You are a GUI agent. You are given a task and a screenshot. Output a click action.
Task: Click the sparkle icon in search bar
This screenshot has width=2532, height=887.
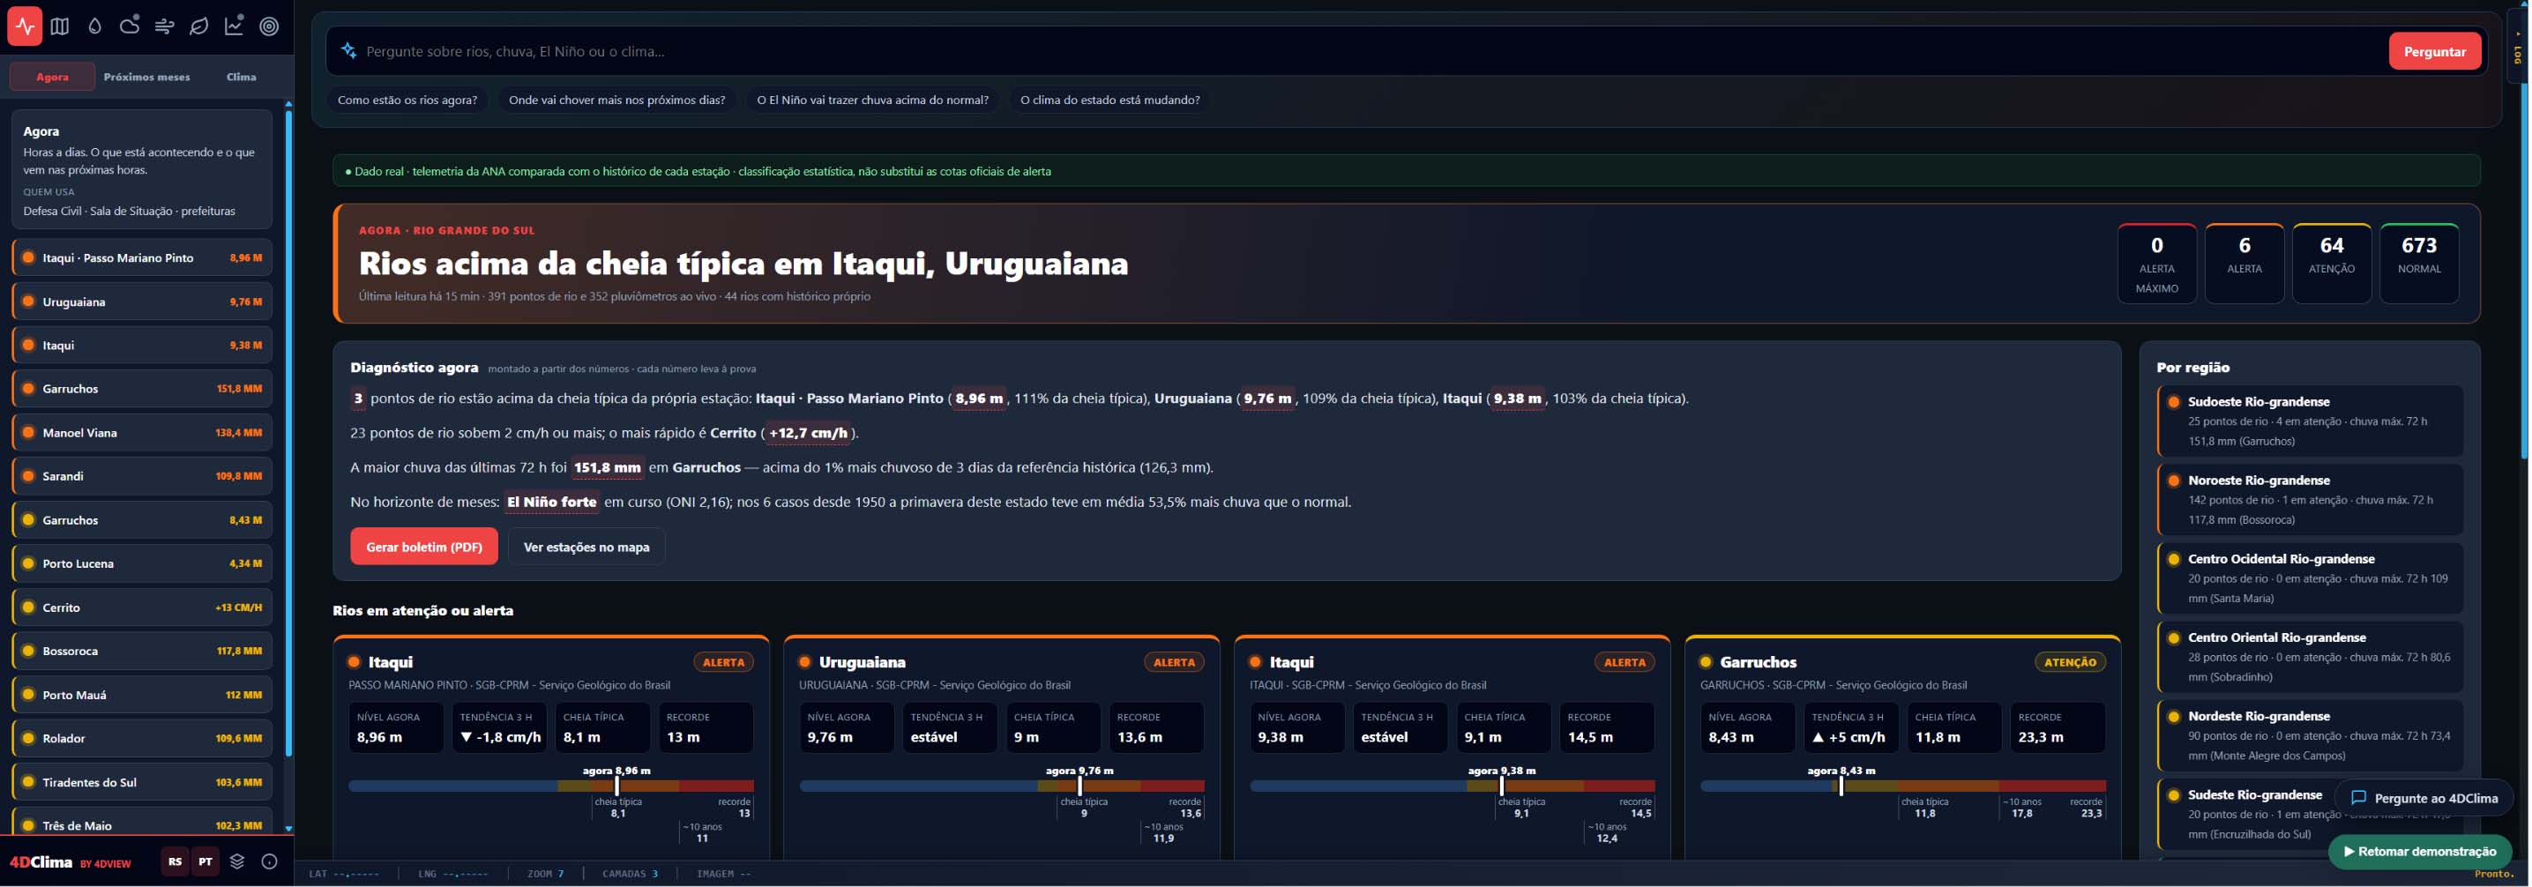[x=348, y=51]
